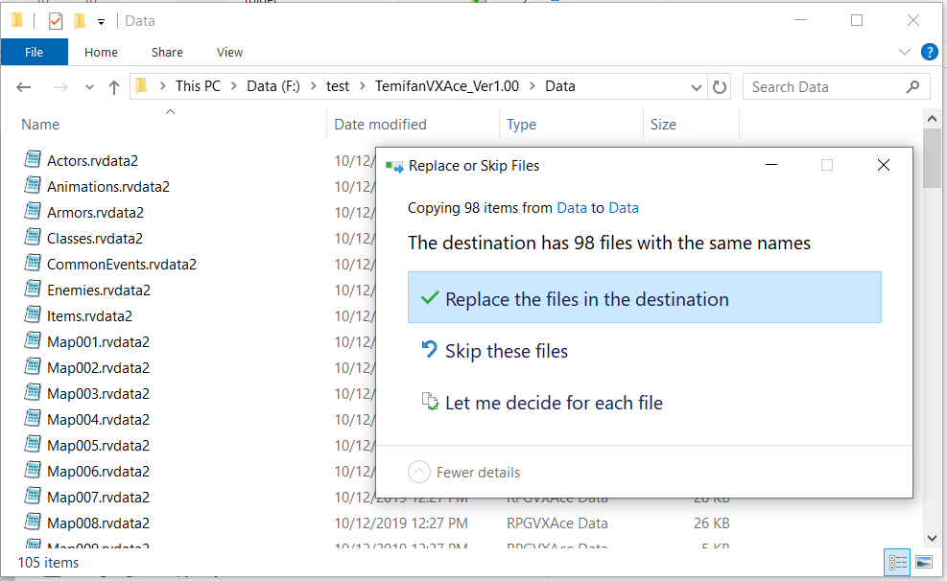Sort by Date modified column
Screen dimensions: 947x581
click(381, 125)
